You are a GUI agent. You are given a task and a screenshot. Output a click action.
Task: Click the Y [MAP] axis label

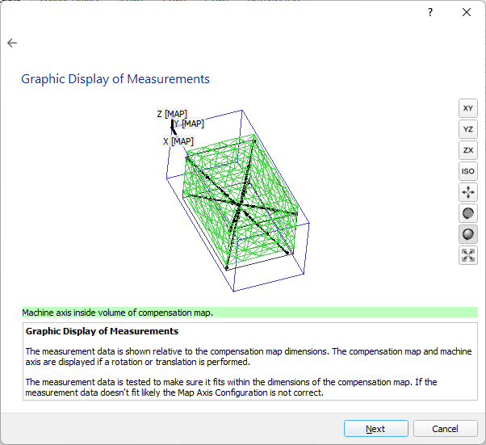point(189,124)
